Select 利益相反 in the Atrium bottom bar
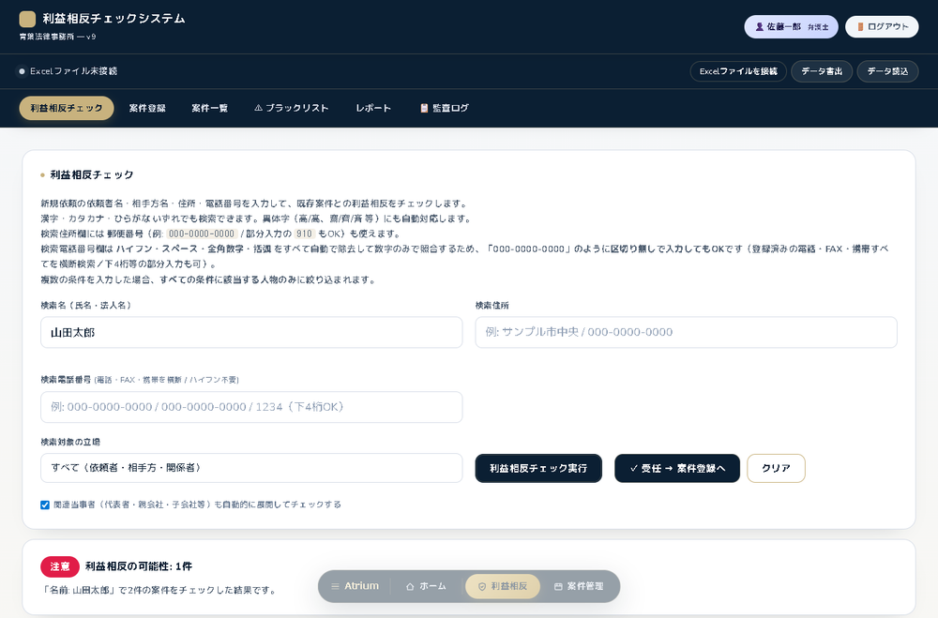Viewport: 938px width, 618px height. (x=503, y=586)
